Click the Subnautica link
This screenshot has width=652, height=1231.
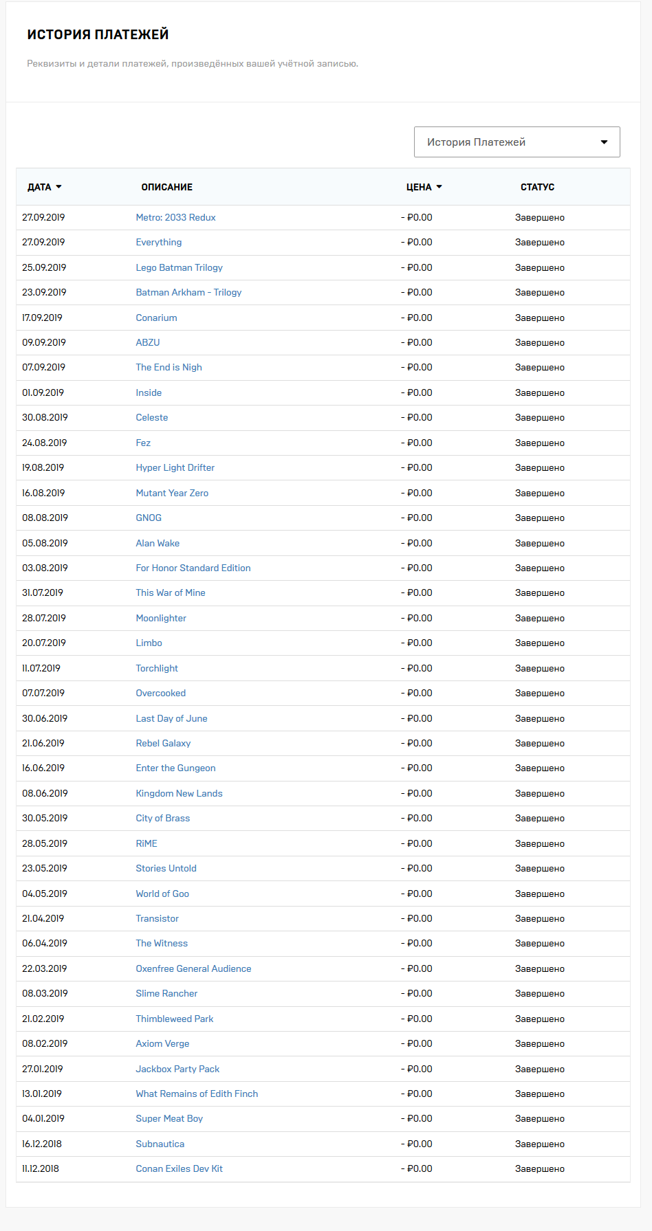pyautogui.click(x=160, y=1144)
